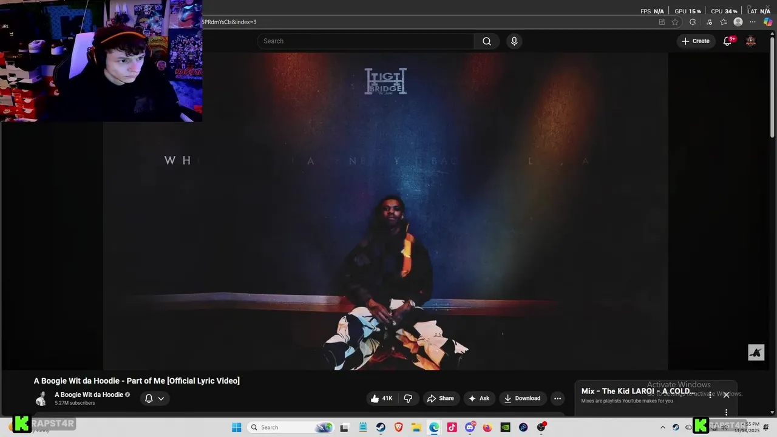Viewport: 777px width, 437px height.
Task: Click the video title text
Action: (x=137, y=381)
